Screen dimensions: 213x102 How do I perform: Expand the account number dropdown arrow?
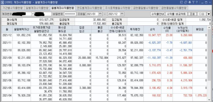click(33, 14)
